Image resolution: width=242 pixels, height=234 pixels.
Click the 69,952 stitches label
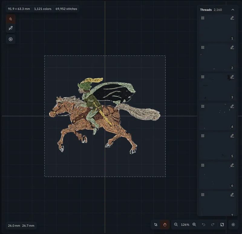[66, 9]
